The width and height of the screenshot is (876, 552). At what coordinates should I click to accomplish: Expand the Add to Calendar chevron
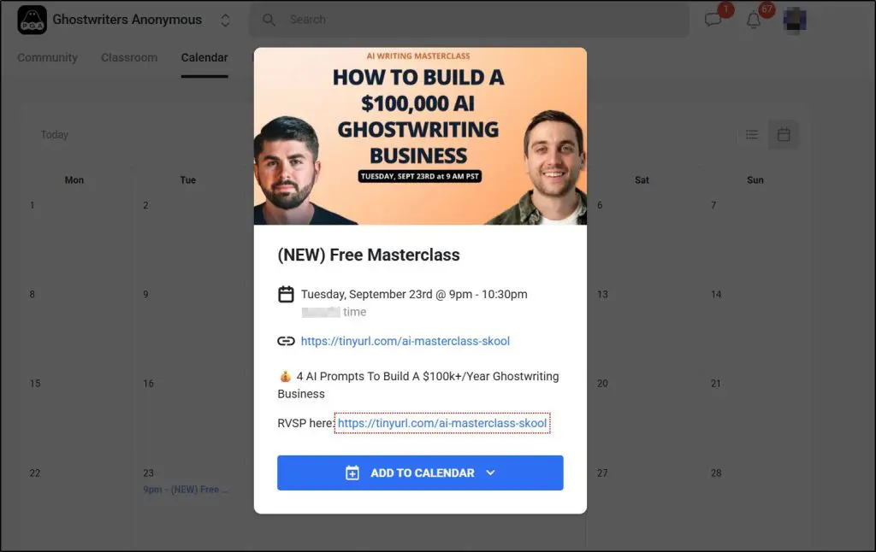(490, 473)
